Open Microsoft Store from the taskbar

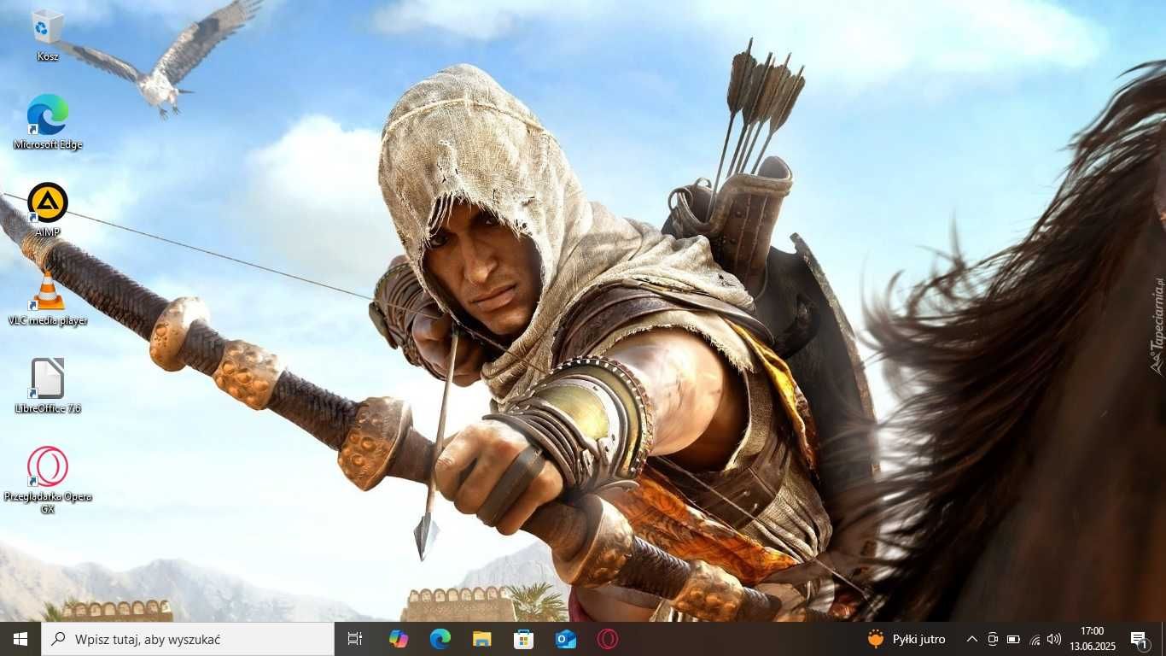523,639
